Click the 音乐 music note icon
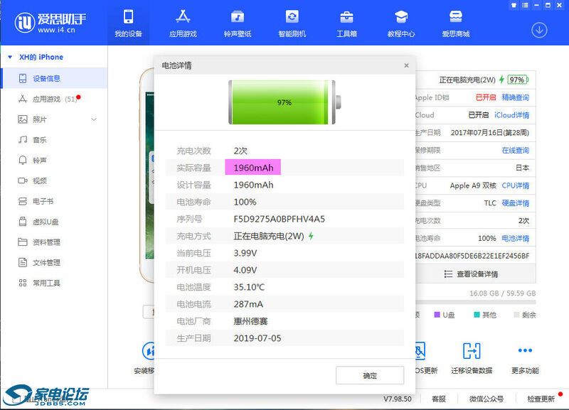Image resolution: width=569 pixels, height=410 pixels. pos(23,139)
